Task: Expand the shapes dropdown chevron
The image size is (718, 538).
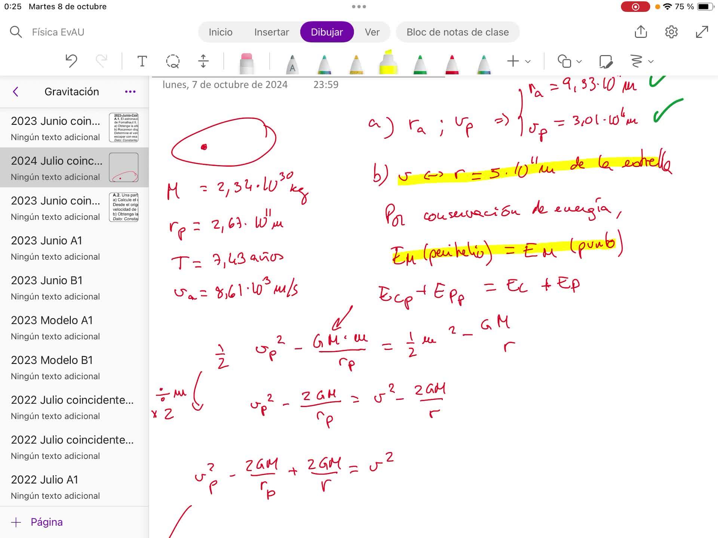Action: pos(579,61)
